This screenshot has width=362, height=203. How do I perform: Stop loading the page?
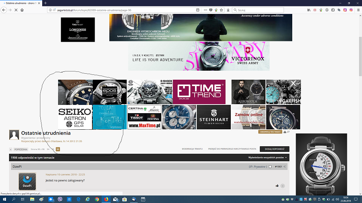[16, 10]
